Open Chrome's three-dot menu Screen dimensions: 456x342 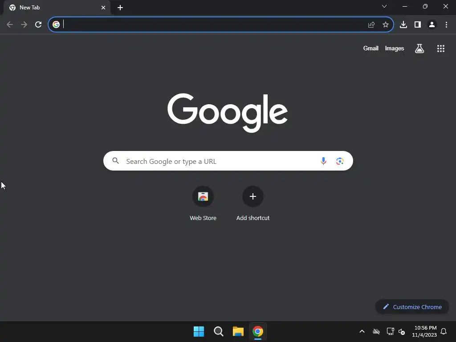coord(446,25)
